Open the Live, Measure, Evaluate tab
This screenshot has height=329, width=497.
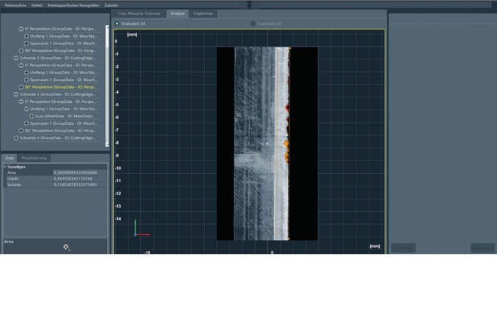coord(139,13)
